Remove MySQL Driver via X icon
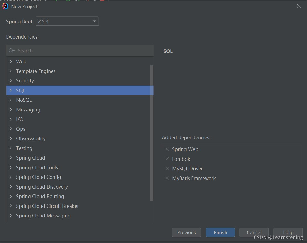 pos(167,169)
